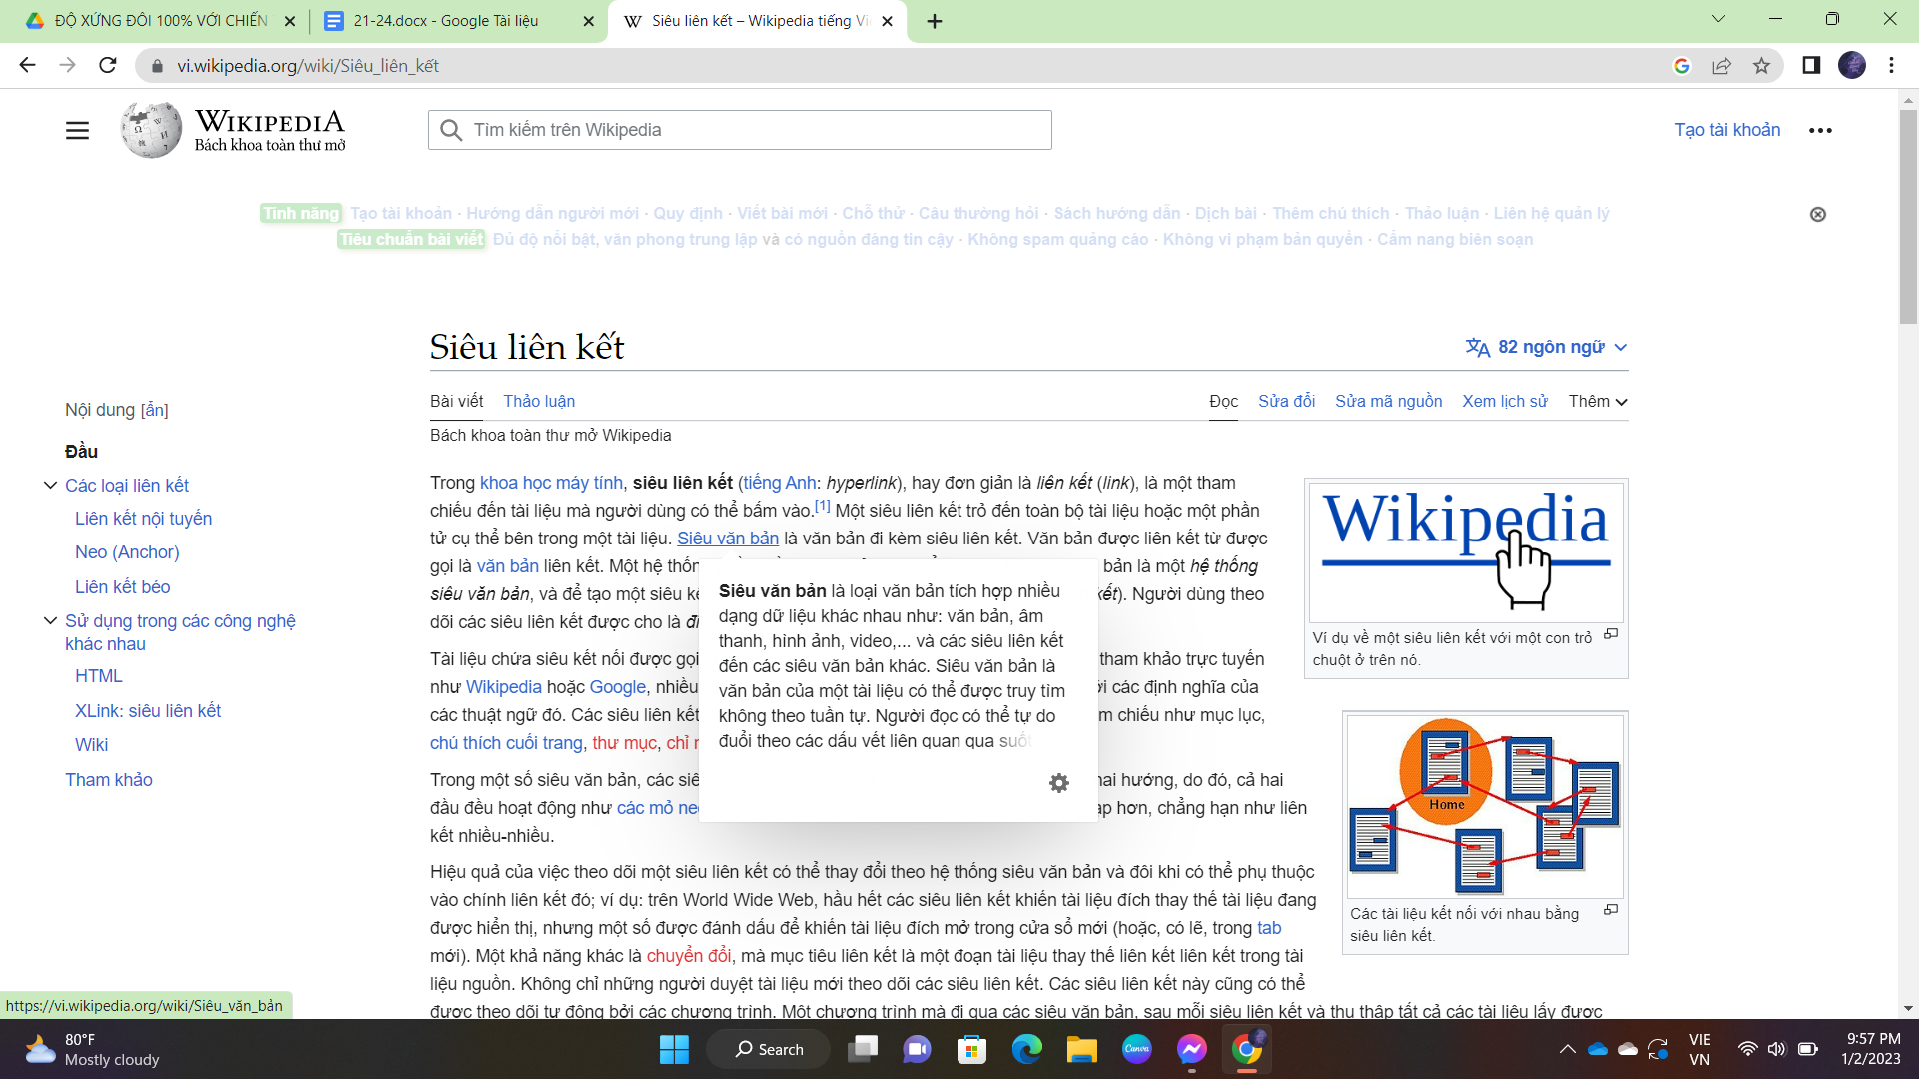Collapse the Các loại liên kết section
Viewport: 1919px width, 1079px height.
click(x=50, y=485)
